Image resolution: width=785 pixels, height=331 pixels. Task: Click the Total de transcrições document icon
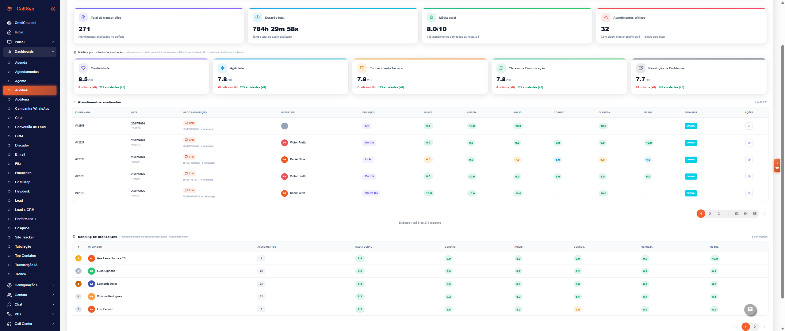click(x=83, y=17)
